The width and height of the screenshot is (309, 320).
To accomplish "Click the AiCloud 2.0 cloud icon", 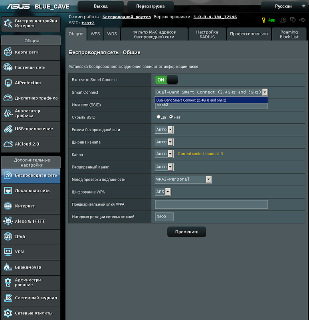I will pyautogui.click(x=8, y=144).
